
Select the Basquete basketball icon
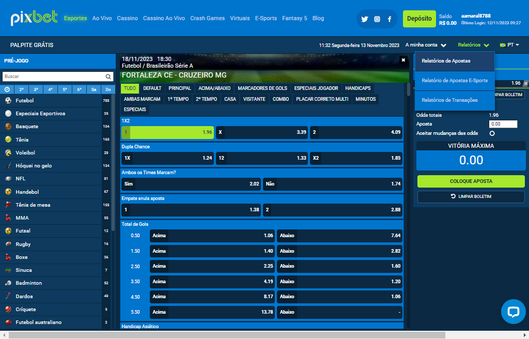(x=8, y=126)
